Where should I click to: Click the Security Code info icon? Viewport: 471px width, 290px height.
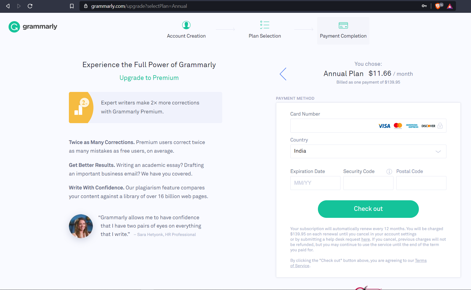click(x=389, y=172)
